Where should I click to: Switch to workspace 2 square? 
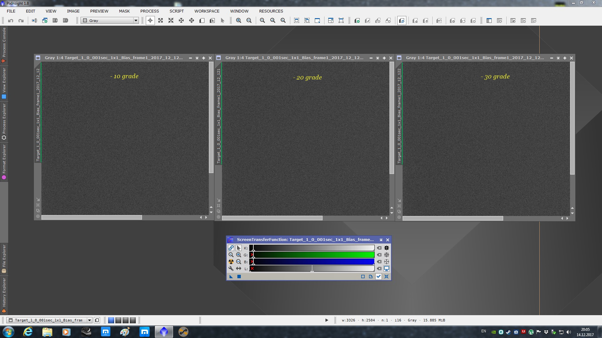118,320
